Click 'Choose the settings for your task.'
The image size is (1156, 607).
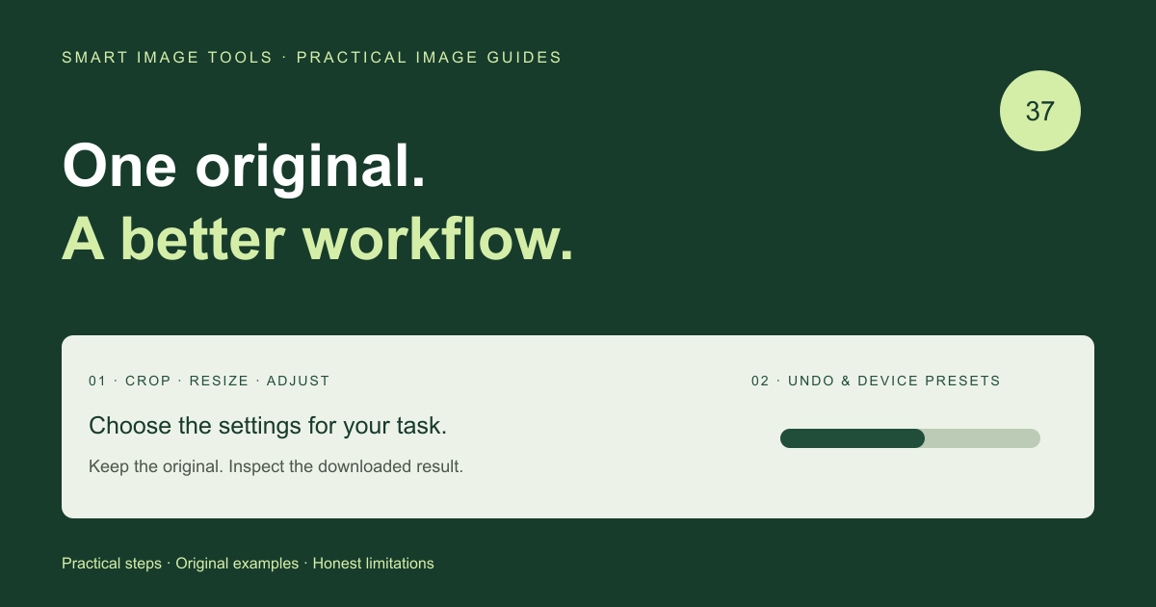click(x=268, y=426)
